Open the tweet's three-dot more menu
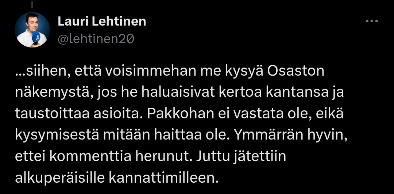Viewport: 394px width, 194px height. point(372,21)
